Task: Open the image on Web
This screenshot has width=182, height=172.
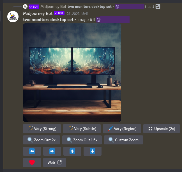Action: [55, 162]
